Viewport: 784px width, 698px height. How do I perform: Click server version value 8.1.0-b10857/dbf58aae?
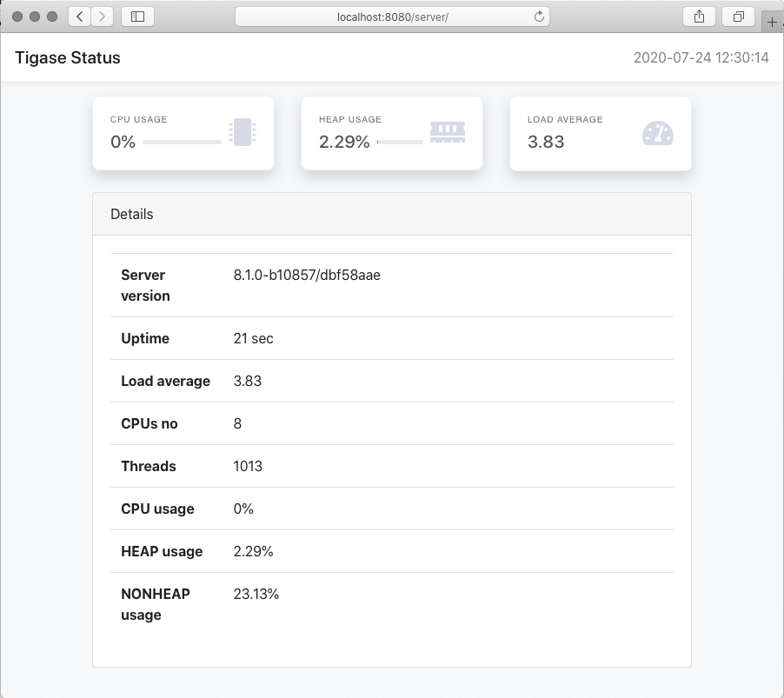[307, 275]
